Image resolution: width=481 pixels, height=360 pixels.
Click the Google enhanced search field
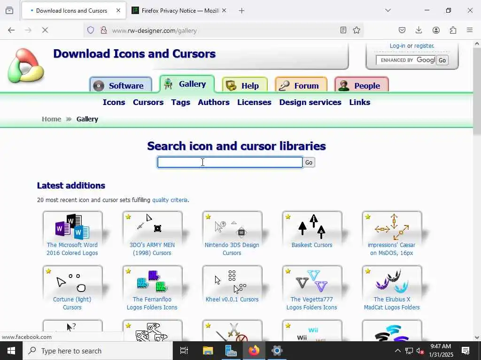[405, 60]
